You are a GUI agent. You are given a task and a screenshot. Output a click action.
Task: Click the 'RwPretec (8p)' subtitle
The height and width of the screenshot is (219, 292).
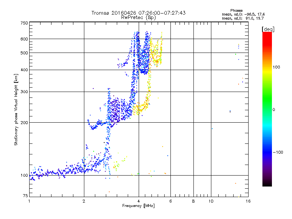tap(138, 18)
